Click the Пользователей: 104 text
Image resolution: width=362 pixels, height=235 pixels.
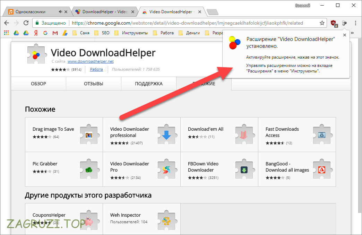click(129, 222)
